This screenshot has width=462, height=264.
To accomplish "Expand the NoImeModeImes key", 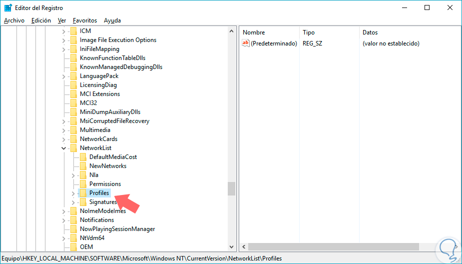I will click(x=63, y=211).
